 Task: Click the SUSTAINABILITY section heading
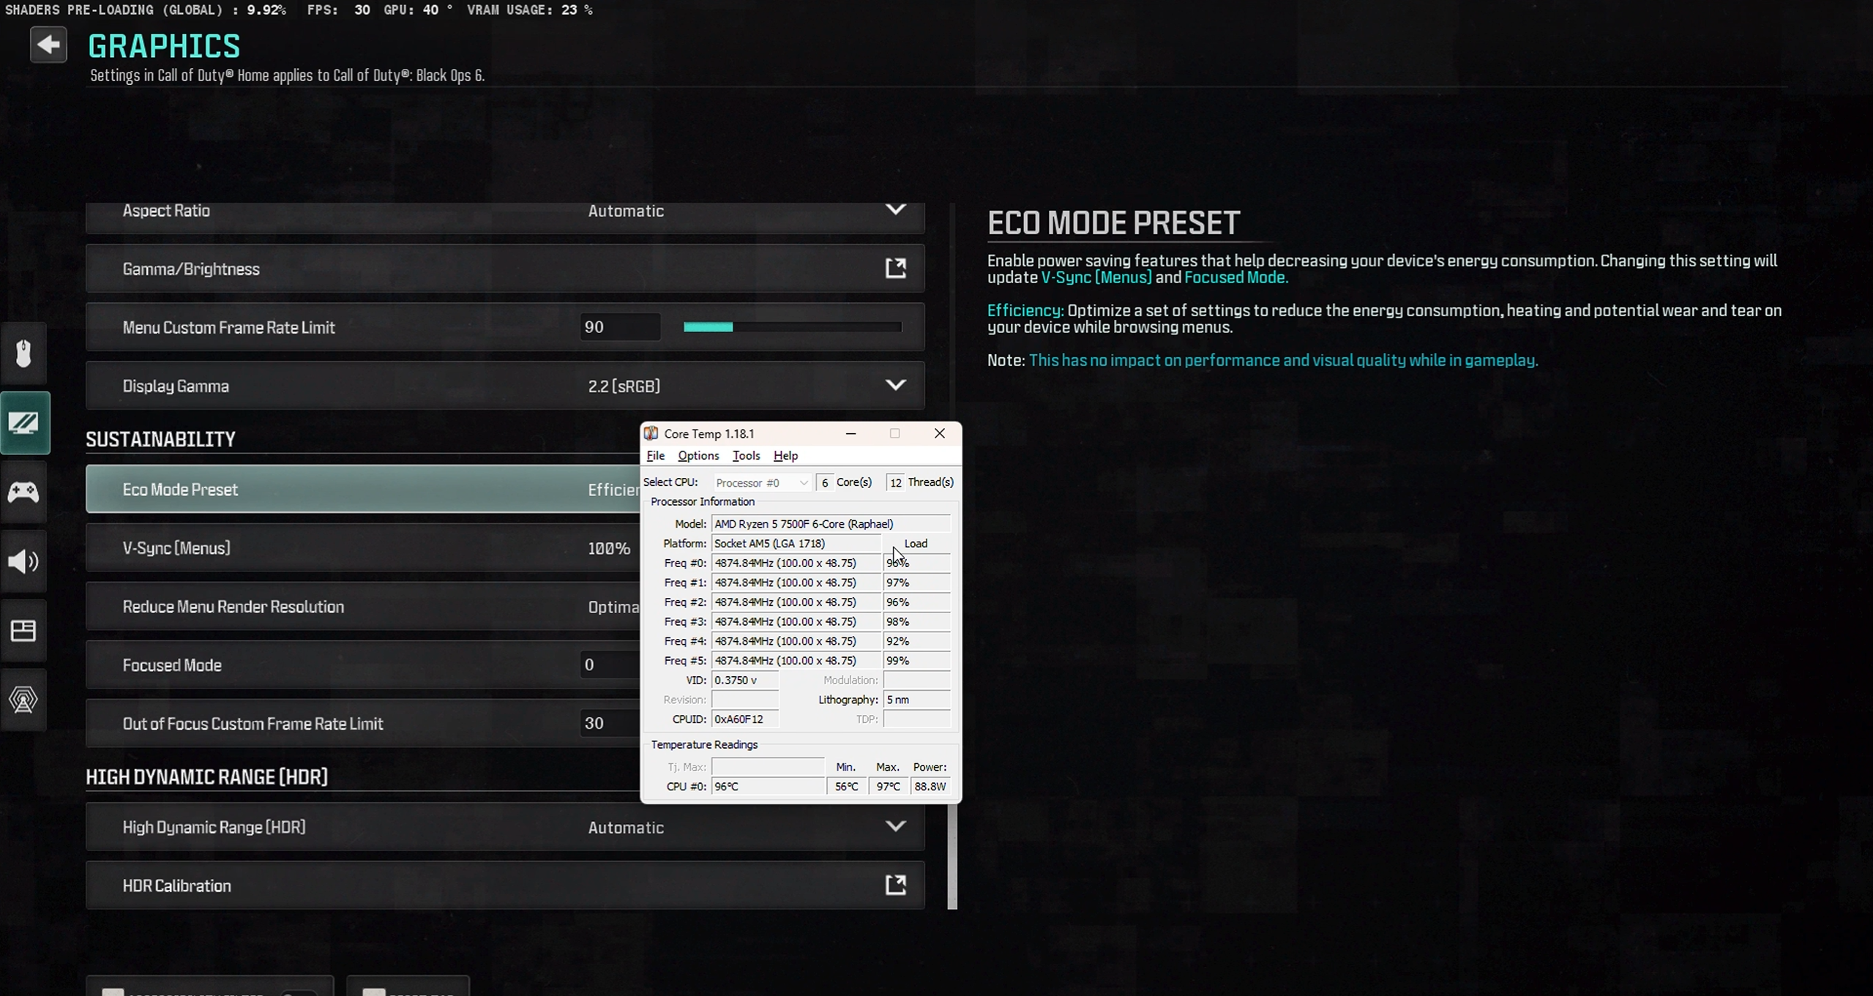pyautogui.click(x=160, y=439)
